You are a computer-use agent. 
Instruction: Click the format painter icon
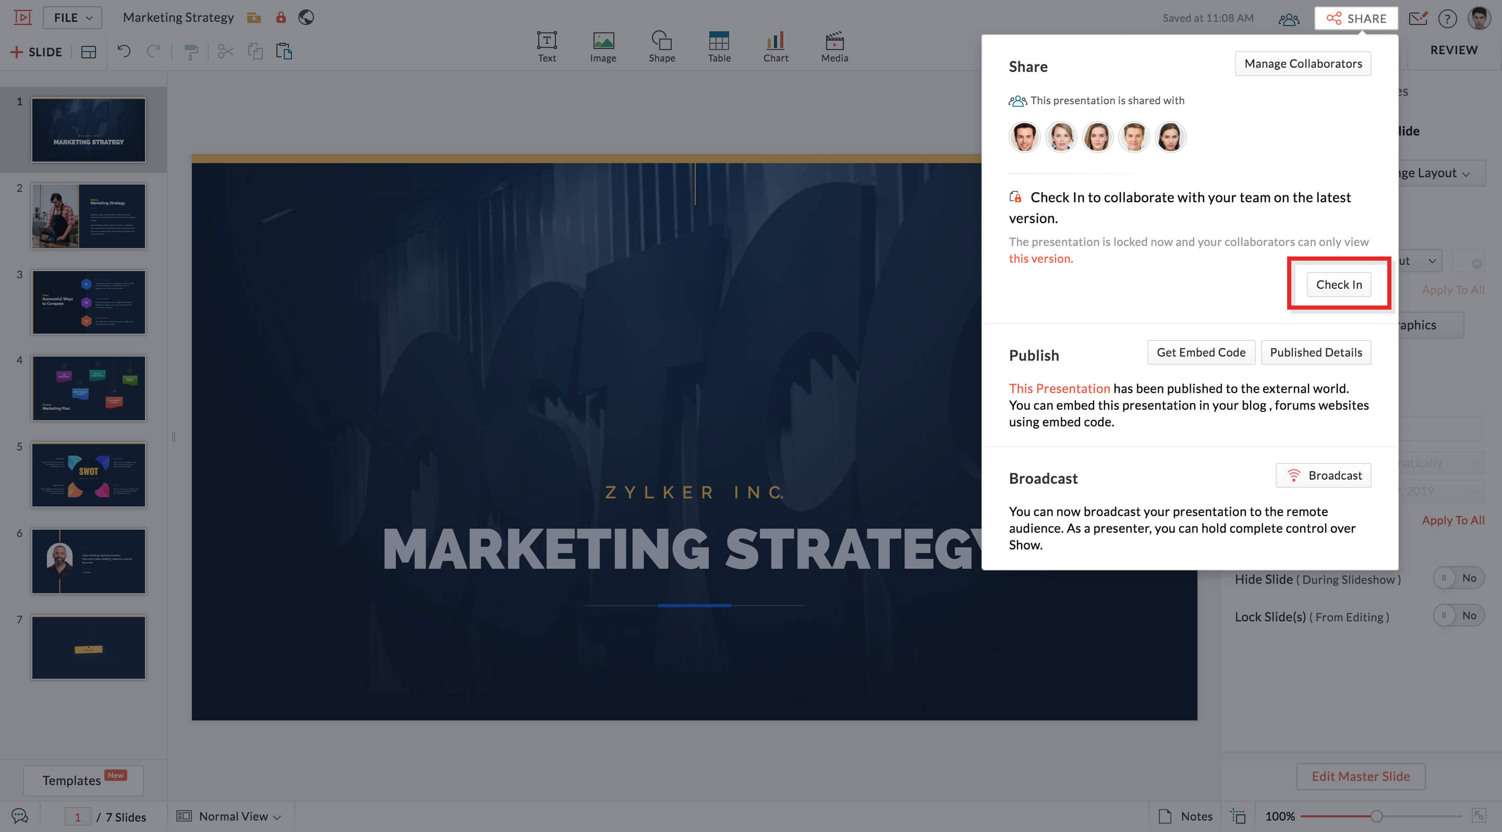click(x=191, y=52)
